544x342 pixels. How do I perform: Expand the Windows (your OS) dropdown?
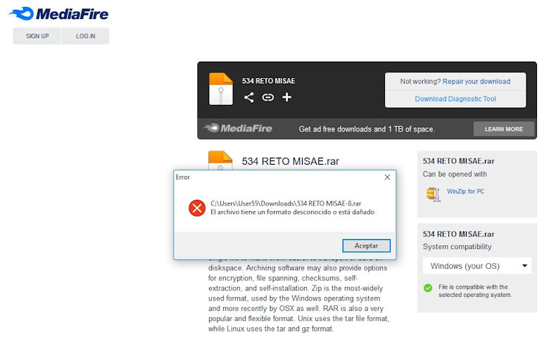[x=476, y=266]
